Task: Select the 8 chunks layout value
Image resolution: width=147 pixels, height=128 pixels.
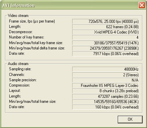Action: [x=105, y=91]
